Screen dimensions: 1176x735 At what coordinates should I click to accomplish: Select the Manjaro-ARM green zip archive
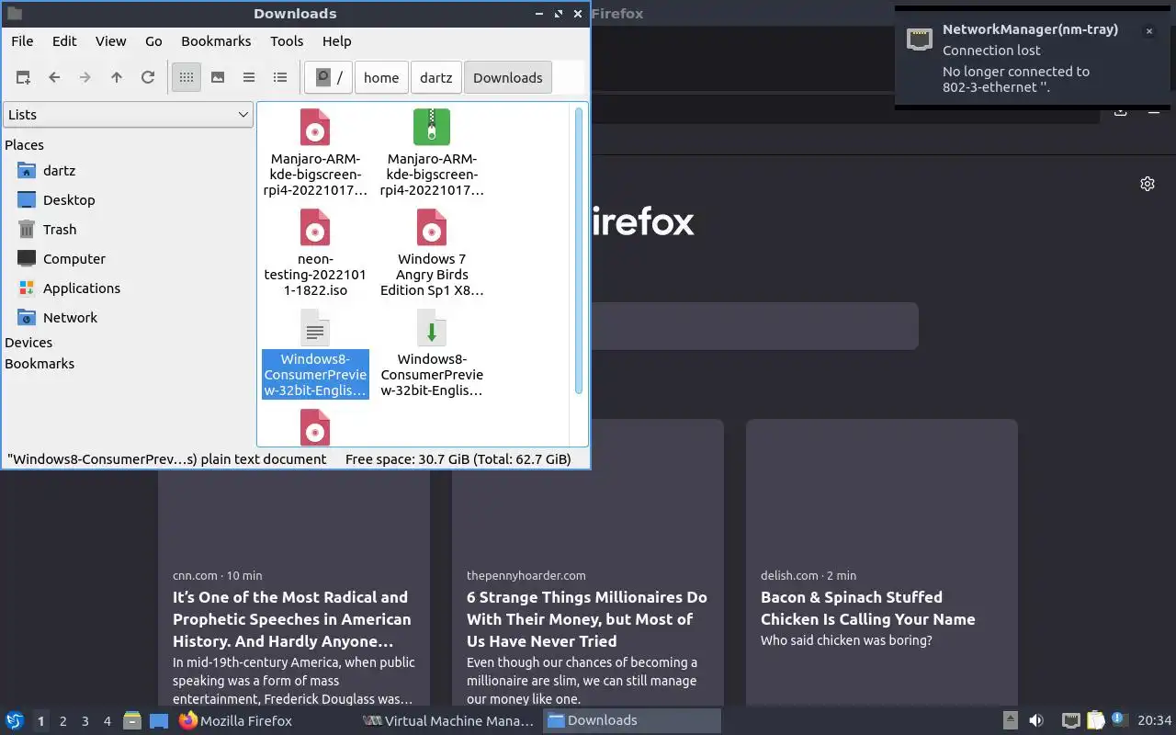tap(432, 153)
